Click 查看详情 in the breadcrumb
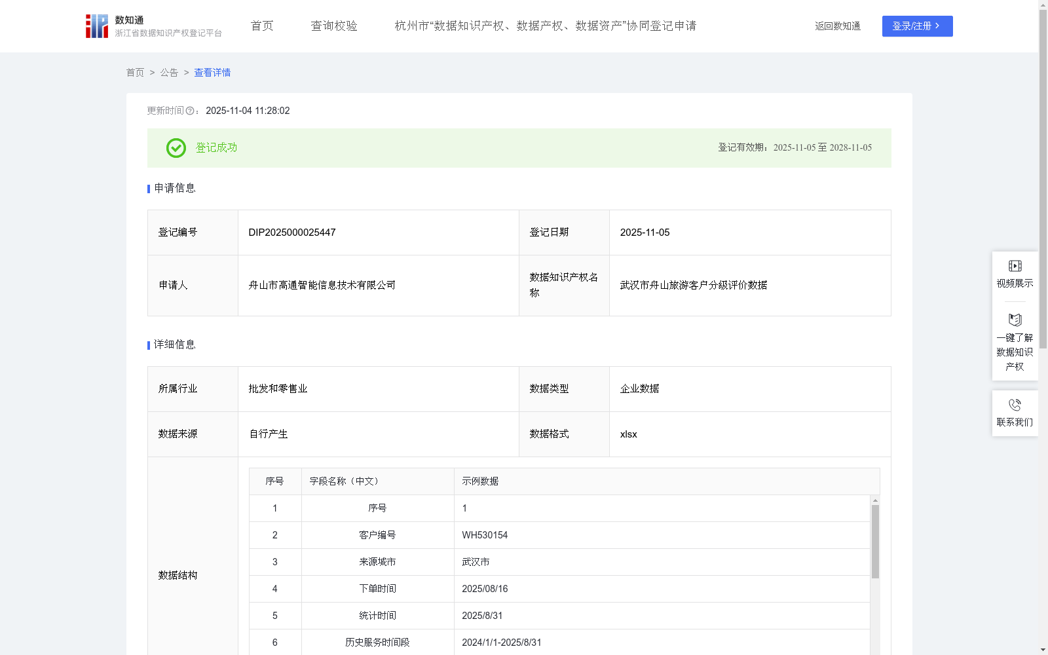 tap(212, 73)
